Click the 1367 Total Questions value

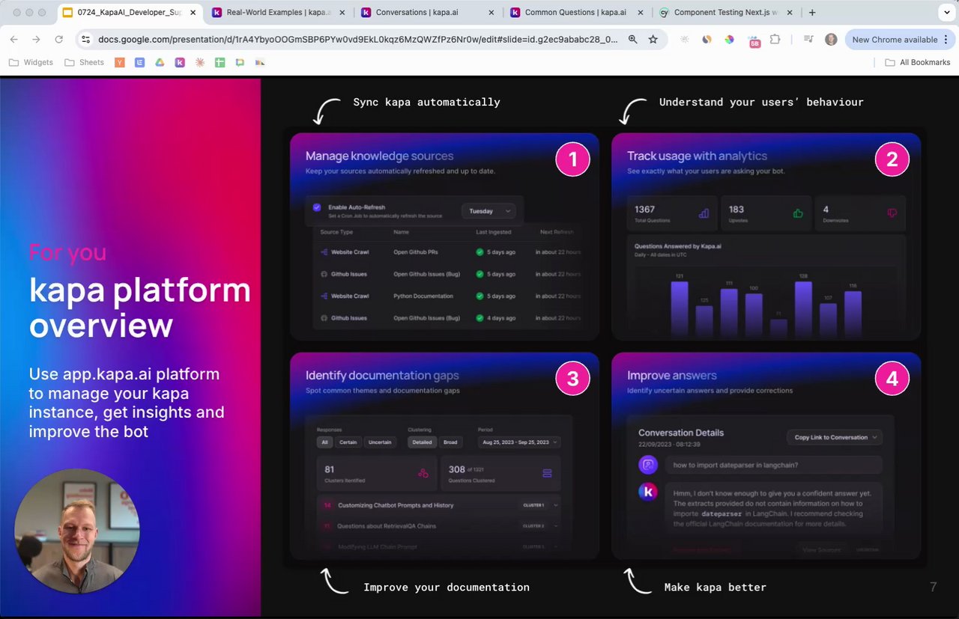pyautogui.click(x=645, y=210)
